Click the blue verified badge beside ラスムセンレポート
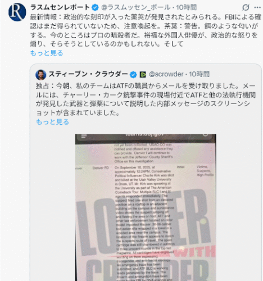263x281 pixels. point(95,7)
